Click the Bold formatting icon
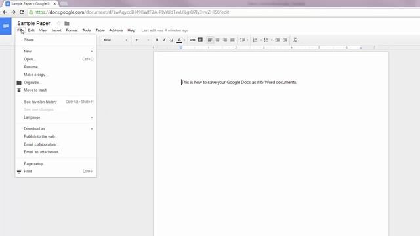The image size is (420, 236). click(x=156, y=40)
